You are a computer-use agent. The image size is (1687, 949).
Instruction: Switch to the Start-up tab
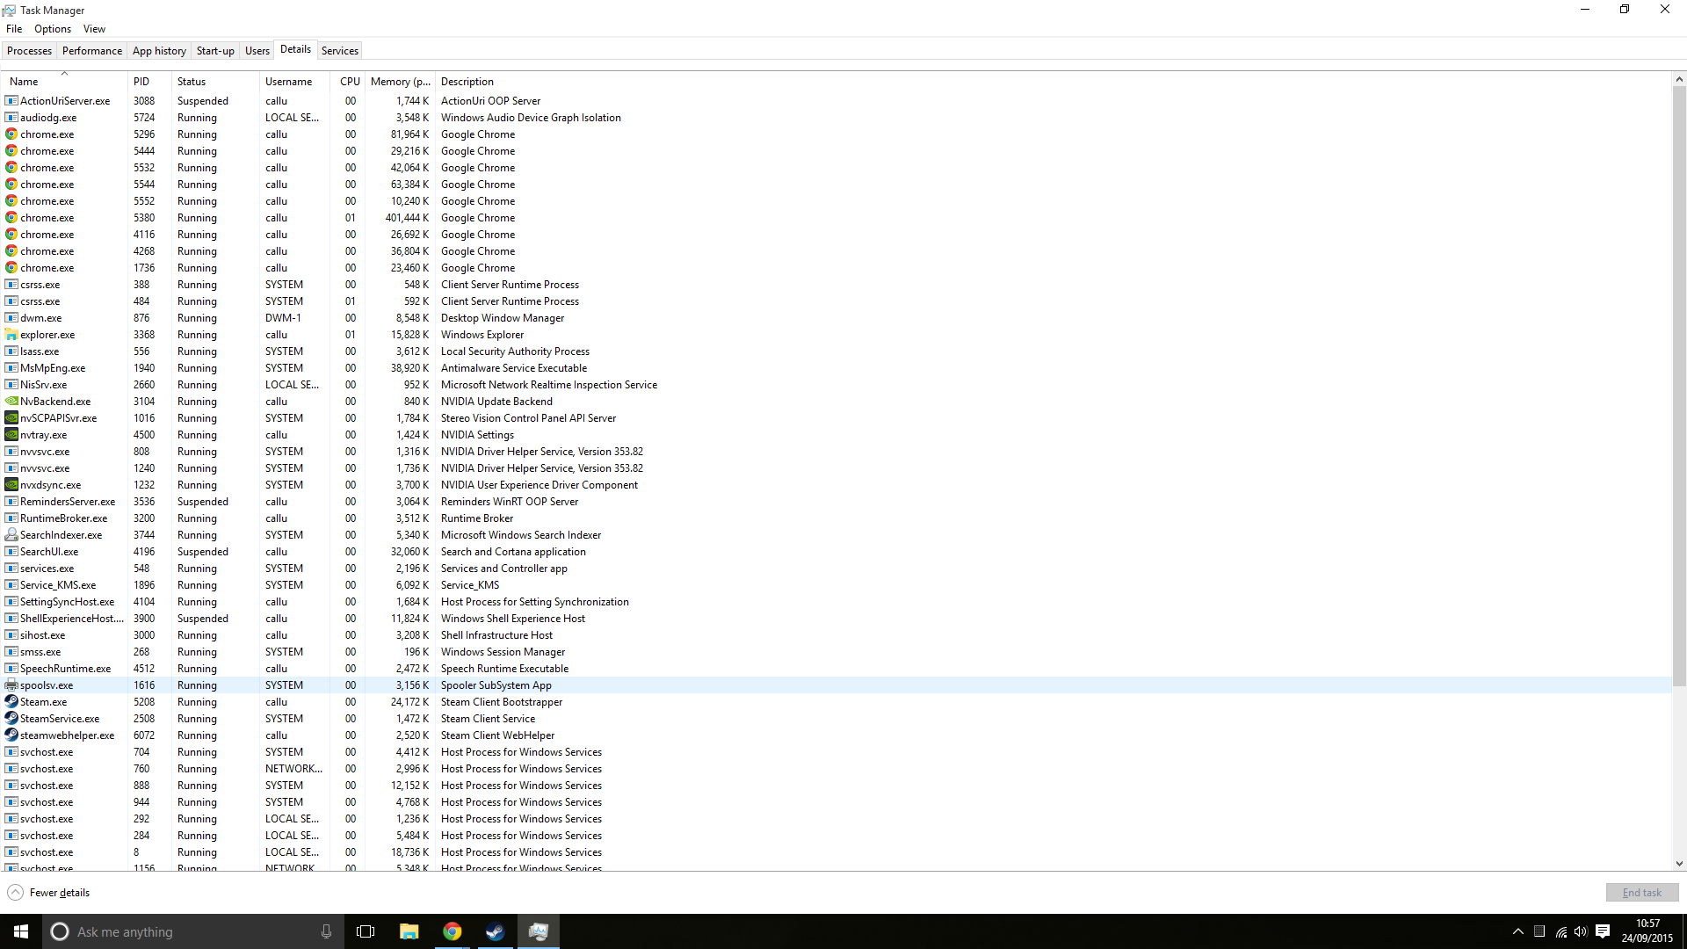pyautogui.click(x=215, y=51)
